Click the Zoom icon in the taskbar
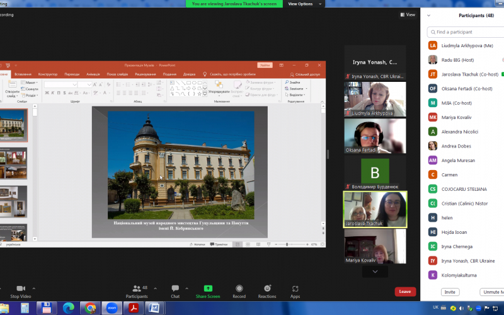The width and height of the screenshot is (504, 315). (x=112, y=308)
